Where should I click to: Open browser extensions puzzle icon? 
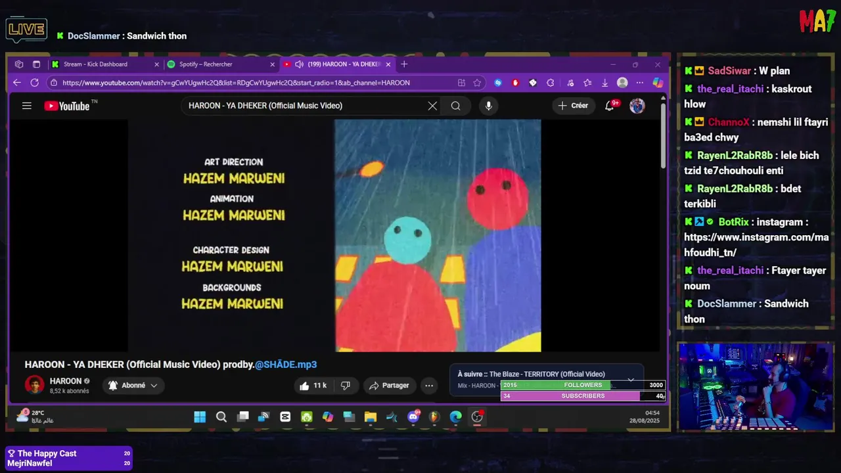click(551, 83)
